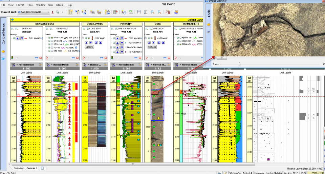Screen dimensions: 325x174
Task: Close the DENS-NEUT track with red X
Action: (78, 58)
